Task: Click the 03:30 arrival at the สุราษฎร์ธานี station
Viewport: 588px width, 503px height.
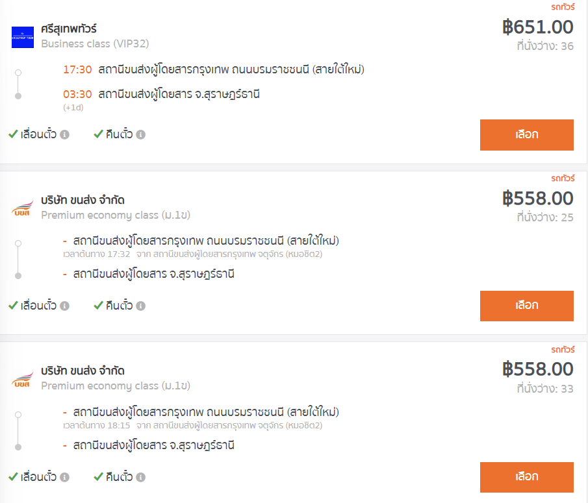Action: click(x=77, y=94)
